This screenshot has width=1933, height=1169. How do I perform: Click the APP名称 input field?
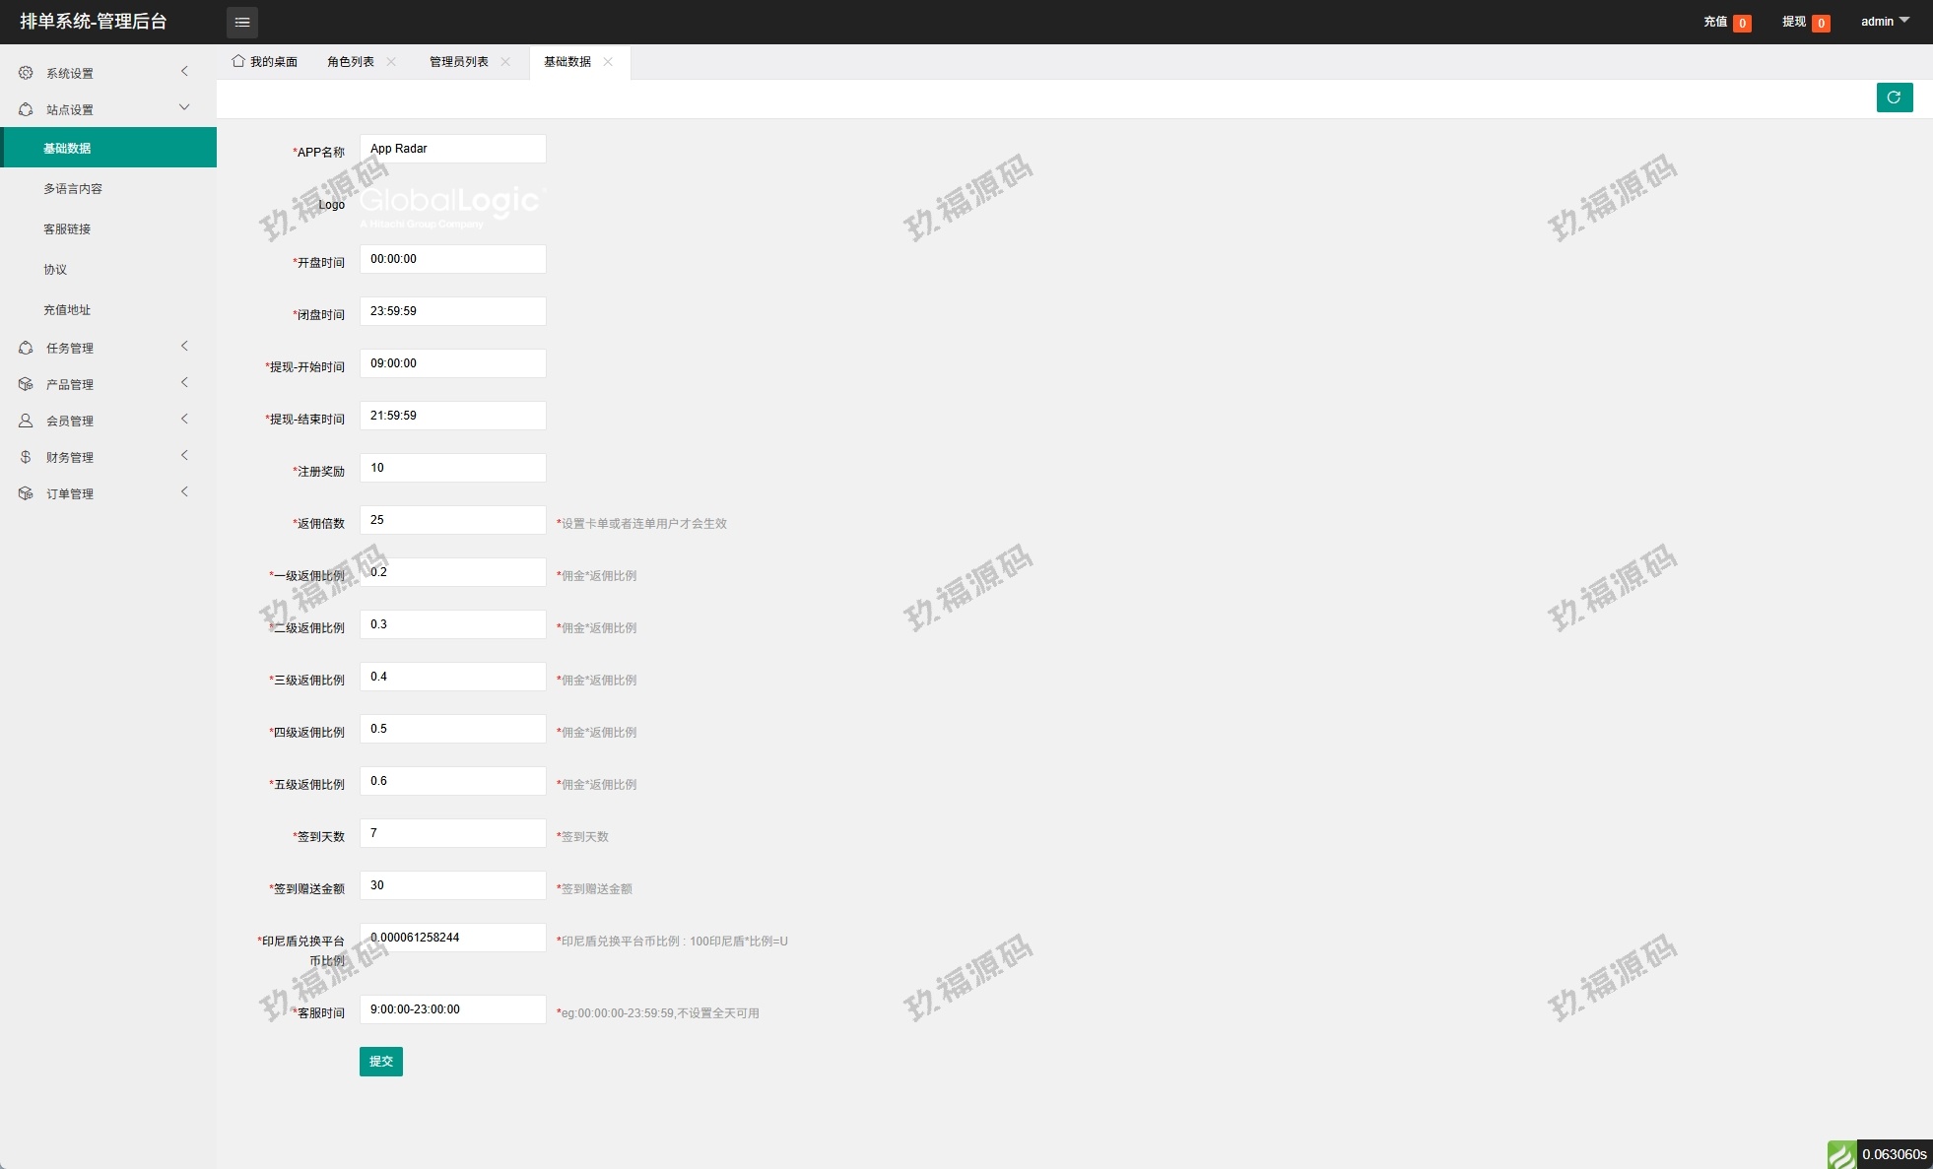[452, 149]
